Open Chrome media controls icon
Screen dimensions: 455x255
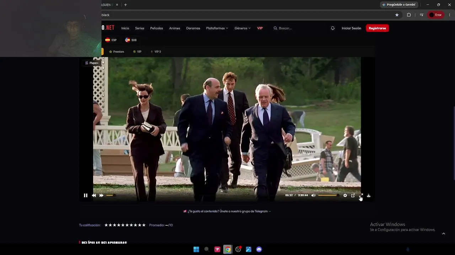(x=422, y=15)
